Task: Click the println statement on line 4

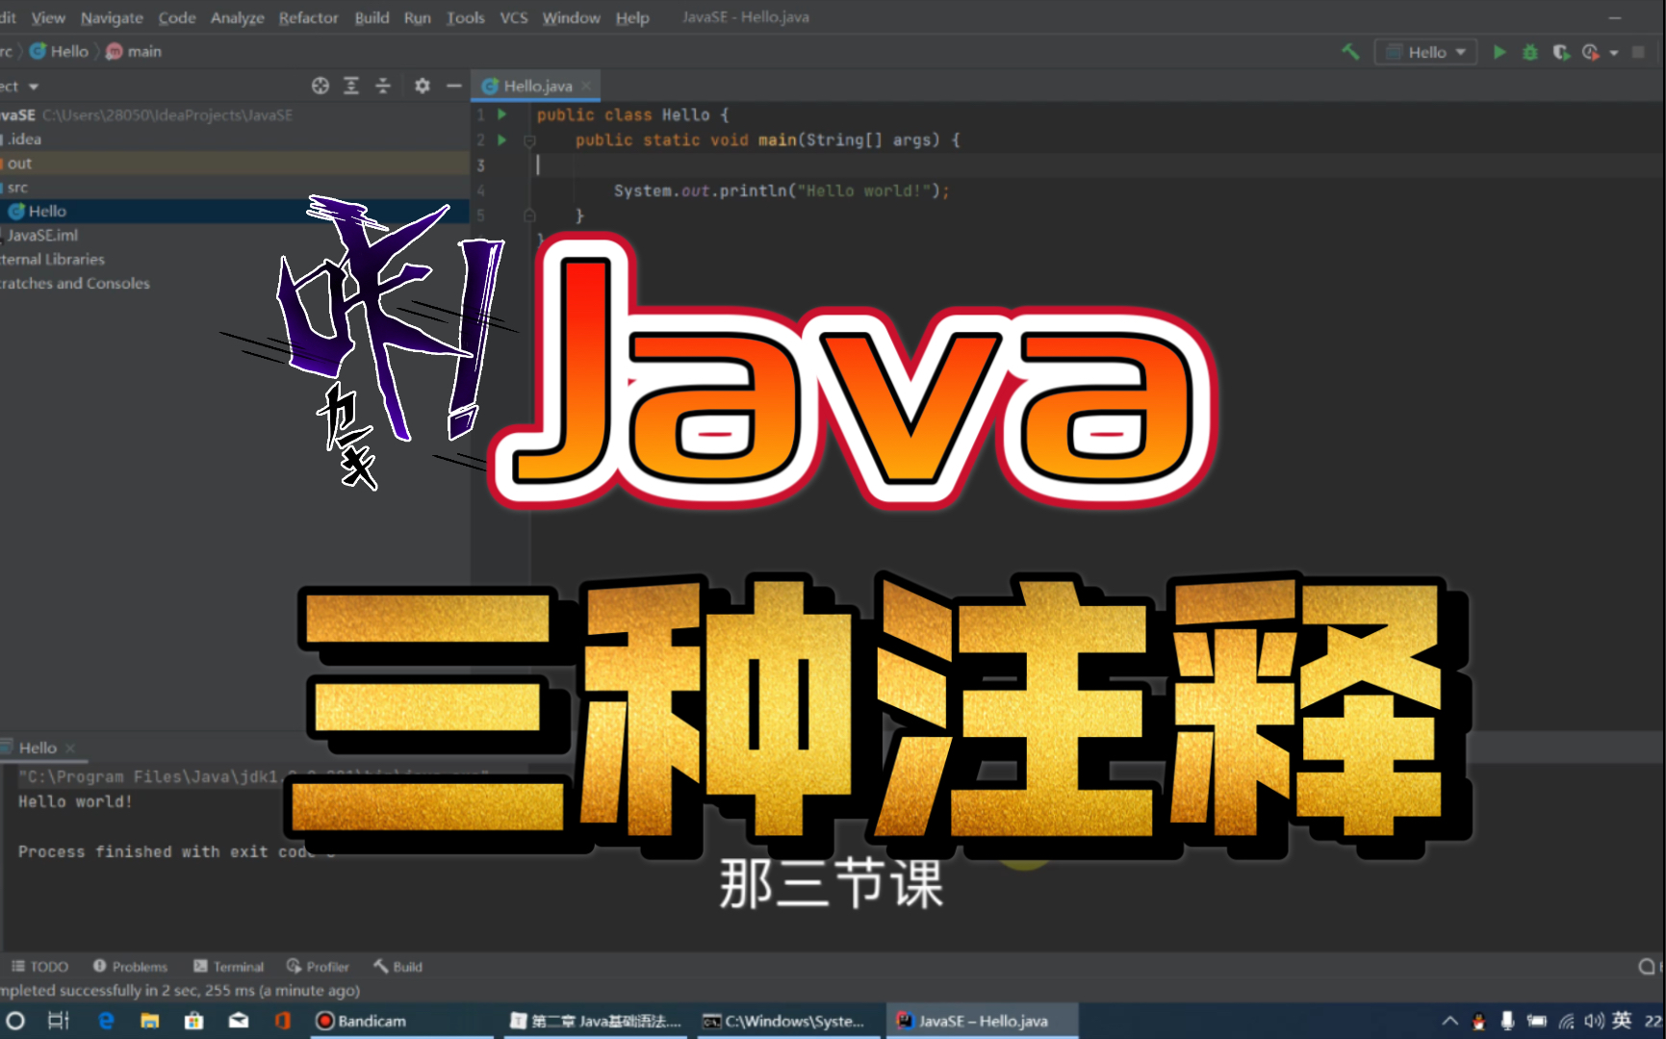Action: [781, 190]
